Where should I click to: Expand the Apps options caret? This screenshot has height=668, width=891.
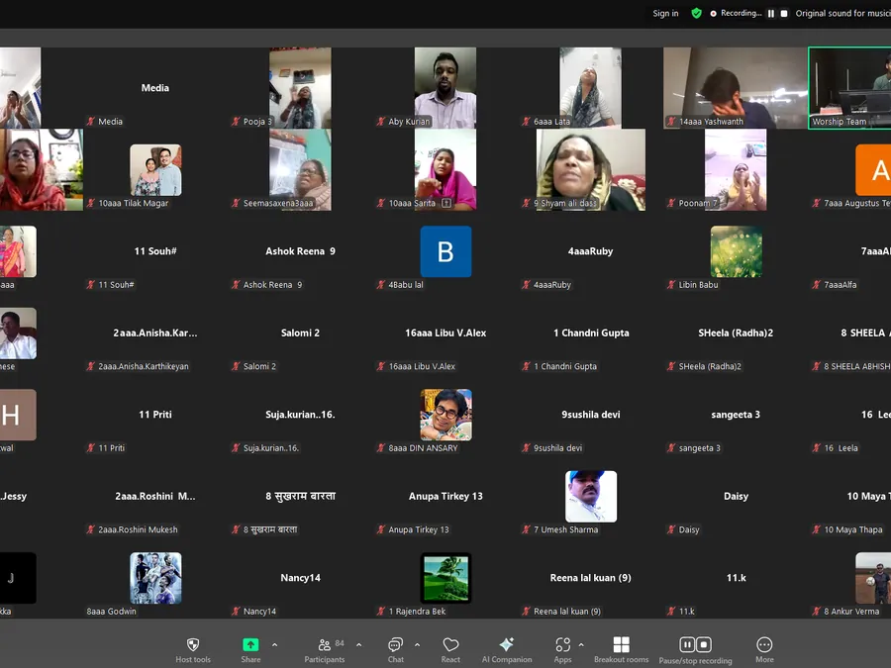[581, 644]
